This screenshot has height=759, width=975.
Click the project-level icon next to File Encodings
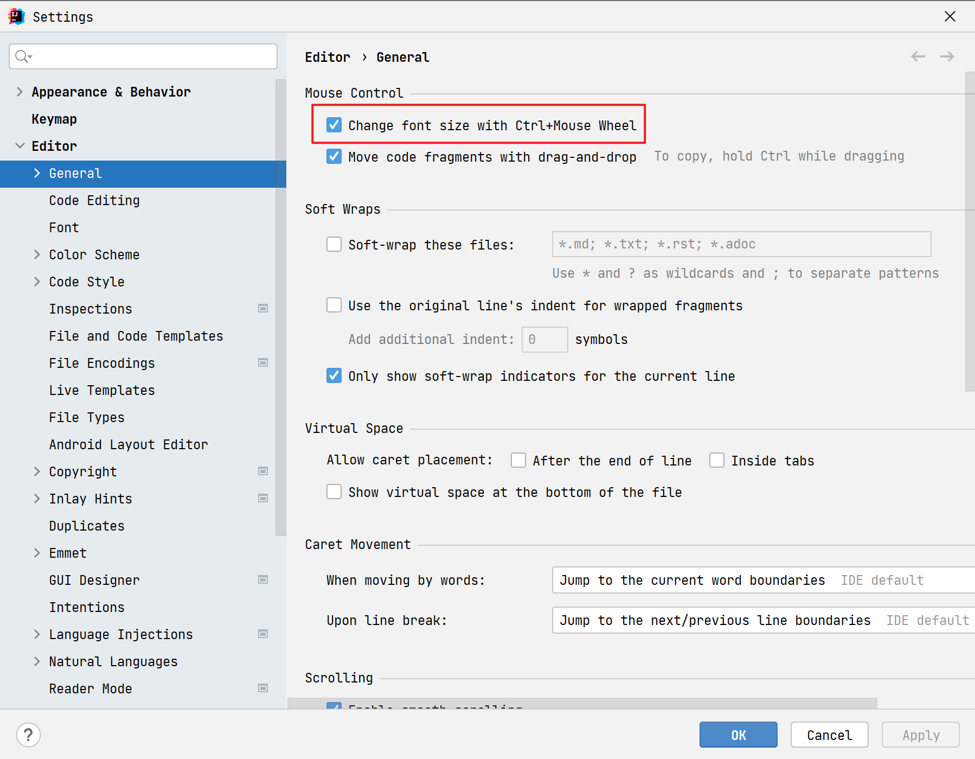point(263,363)
